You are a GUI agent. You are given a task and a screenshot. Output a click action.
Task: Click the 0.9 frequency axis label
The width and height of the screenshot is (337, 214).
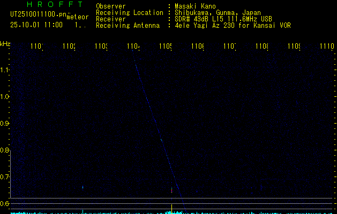coord(5,124)
